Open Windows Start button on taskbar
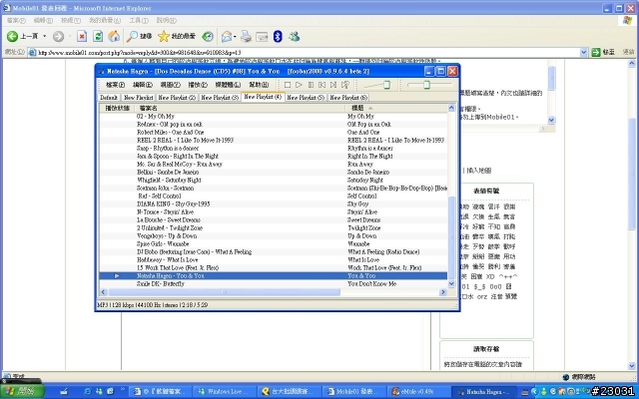The height and width of the screenshot is (399, 639). 23,392
